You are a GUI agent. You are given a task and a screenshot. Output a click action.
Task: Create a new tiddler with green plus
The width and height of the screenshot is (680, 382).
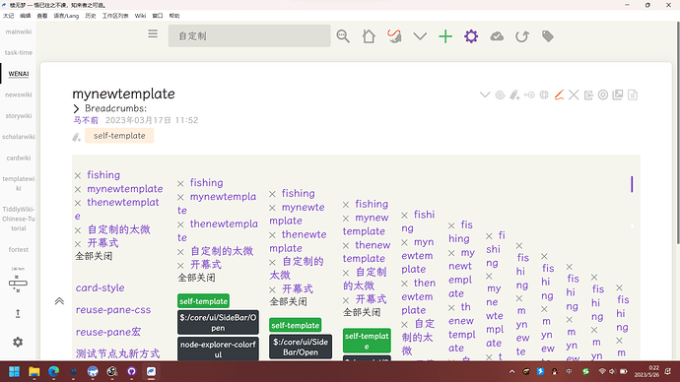coord(445,36)
